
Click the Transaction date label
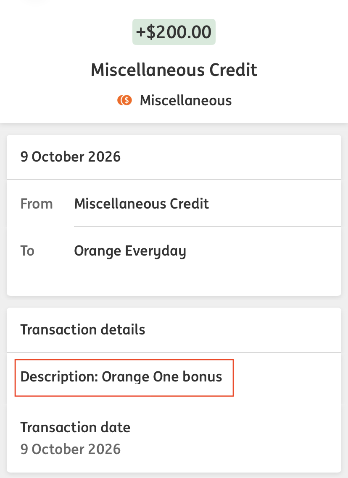[75, 427]
